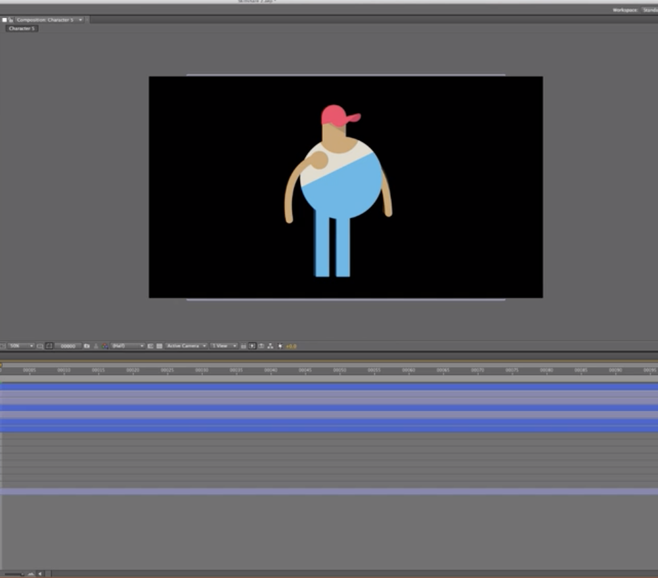
Task: Toggle the mask and shape path visibility
Action: click(49, 345)
